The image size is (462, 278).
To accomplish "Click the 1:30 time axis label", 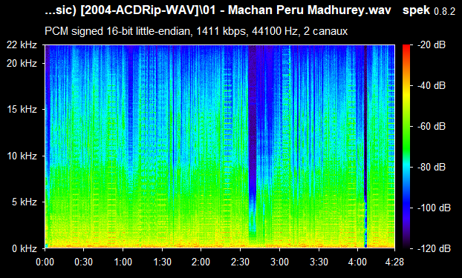I will pos(162,262).
